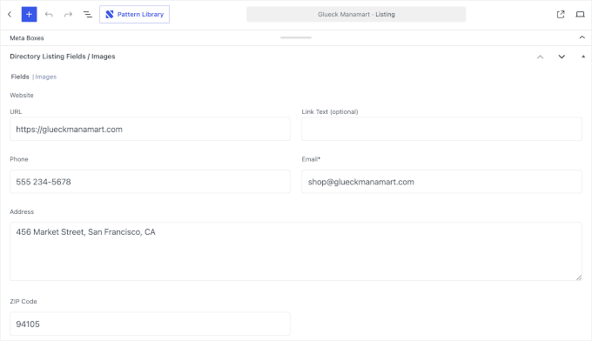Click the Glueck Manamart Listing title bar
The width and height of the screenshot is (592, 341).
coord(356,14)
